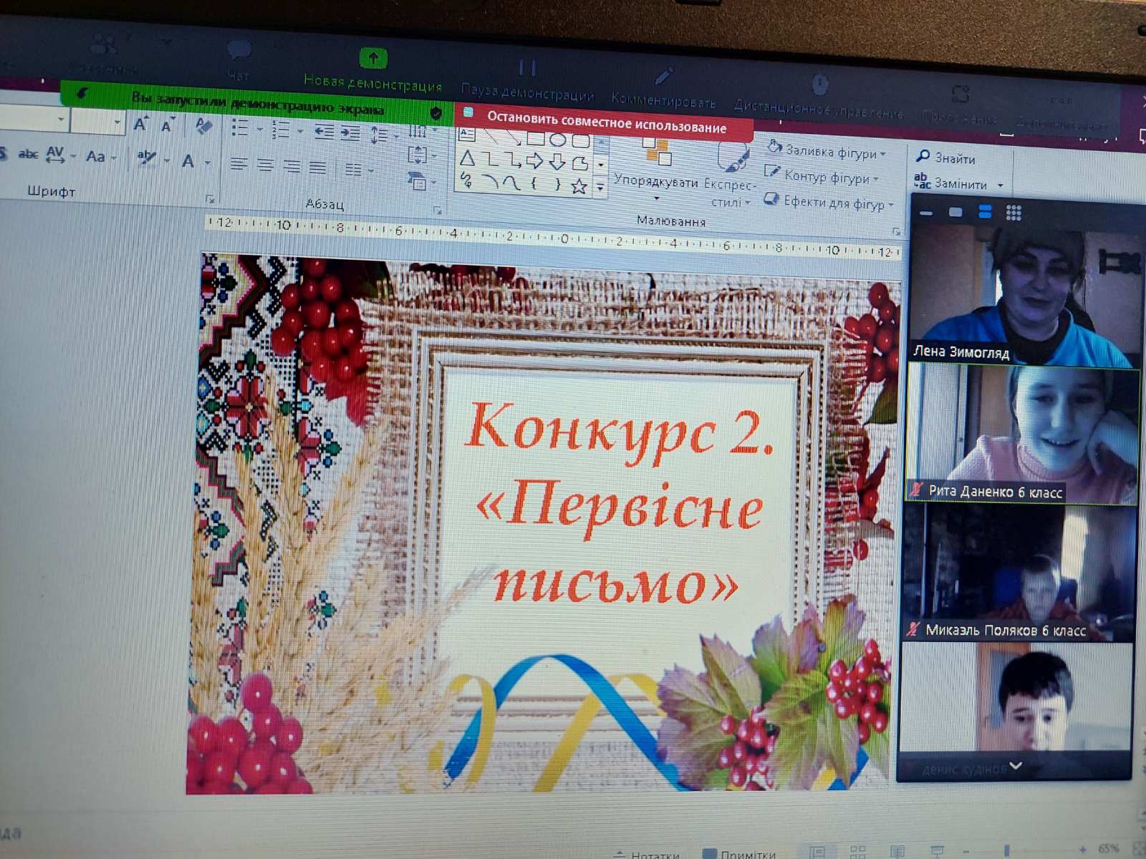
Task: Open Експрес-стилі quick styles
Action: pyautogui.click(x=731, y=175)
